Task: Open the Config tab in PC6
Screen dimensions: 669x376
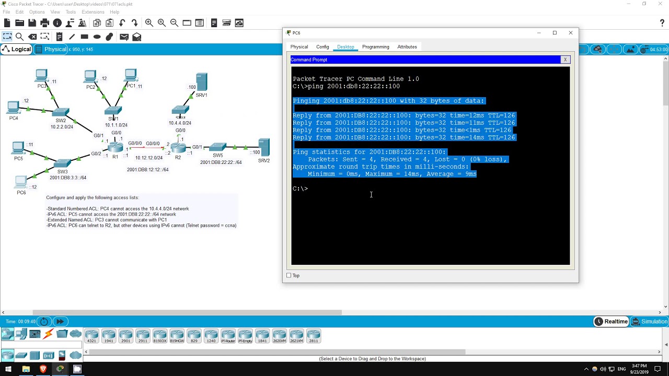Action: point(322,47)
